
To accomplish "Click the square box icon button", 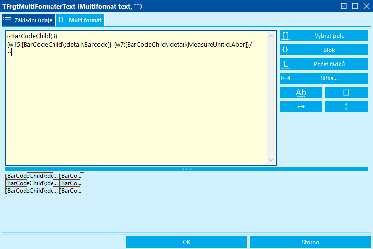I will [346, 93].
